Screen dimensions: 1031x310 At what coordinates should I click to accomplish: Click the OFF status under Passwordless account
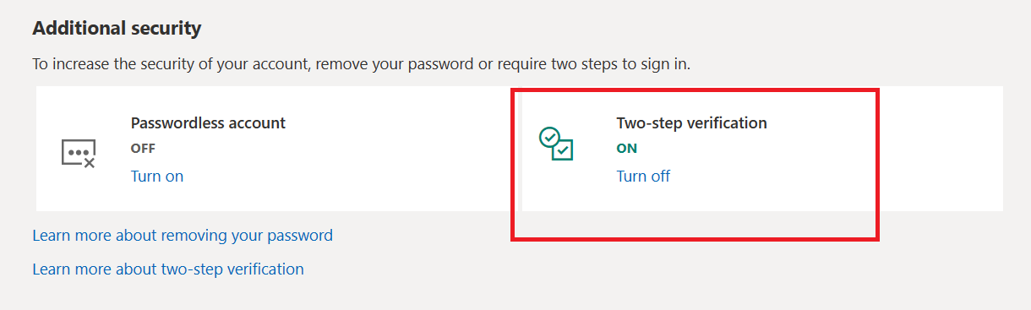pyautogui.click(x=144, y=148)
